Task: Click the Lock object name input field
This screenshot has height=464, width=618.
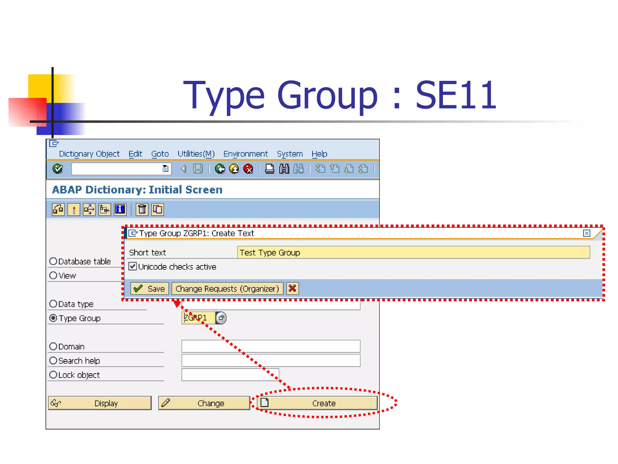Action: coord(230,375)
